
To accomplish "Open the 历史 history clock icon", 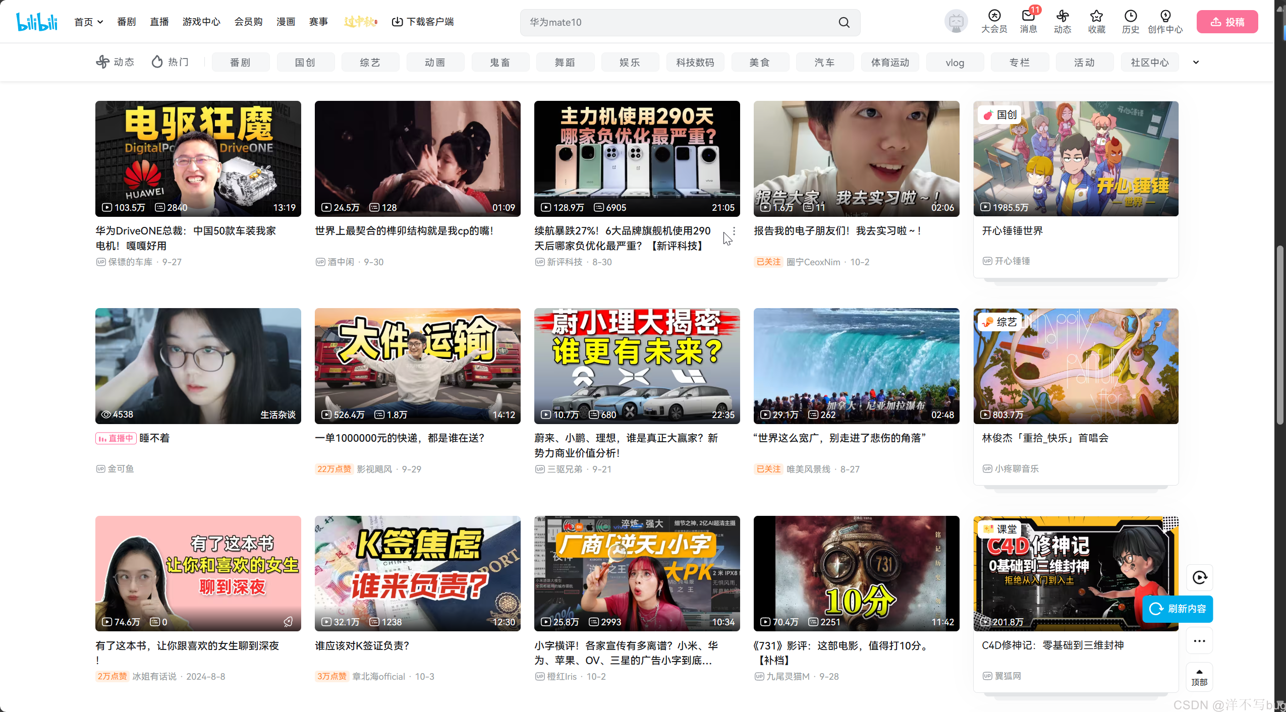I will coord(1131,16).
